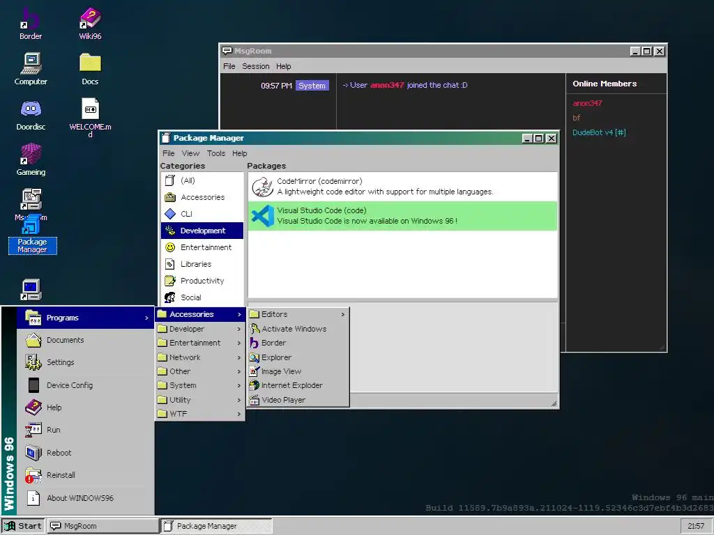
Task: Expand the Network programs submenu
Action: [x=200, y=357]
